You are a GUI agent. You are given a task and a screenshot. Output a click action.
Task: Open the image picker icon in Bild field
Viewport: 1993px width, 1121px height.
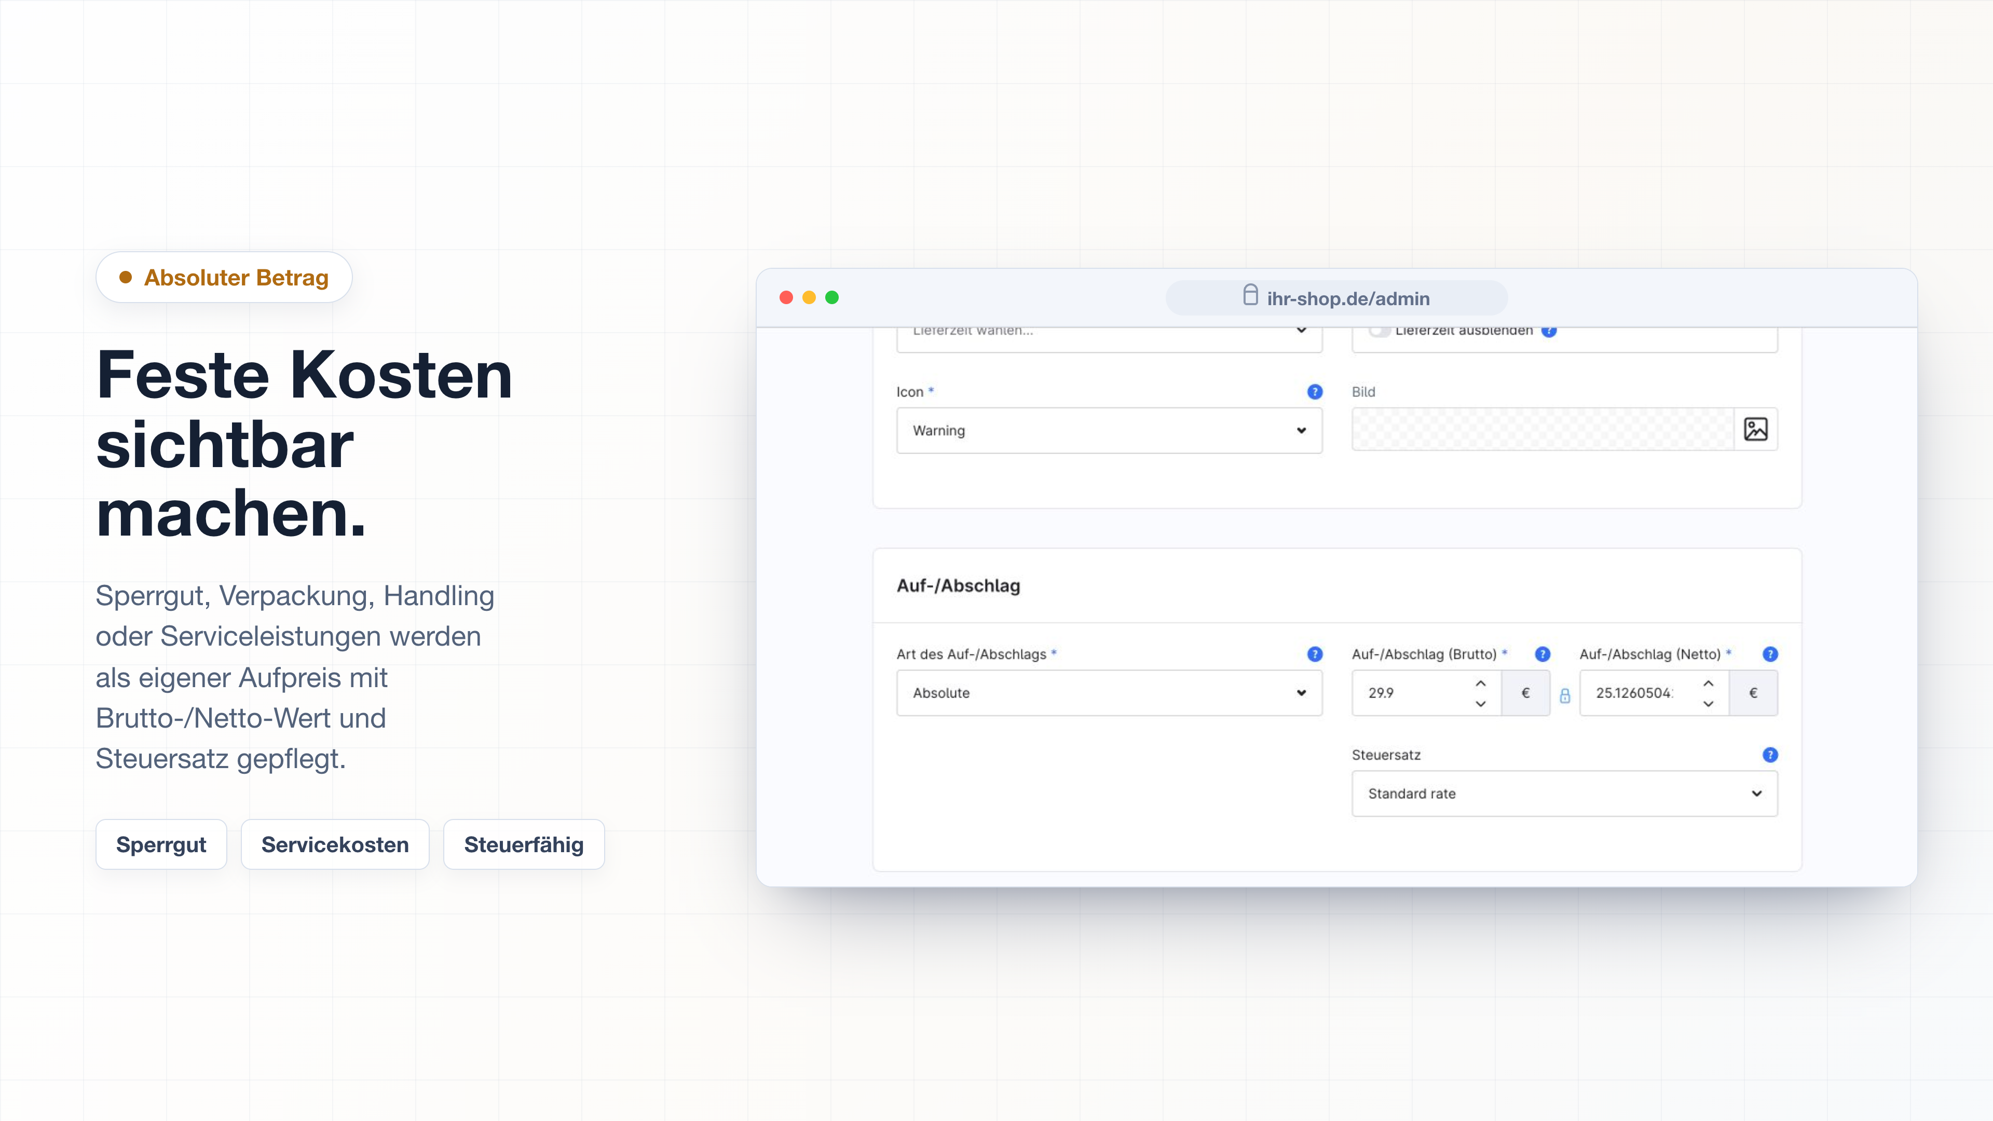[1755, 429]
